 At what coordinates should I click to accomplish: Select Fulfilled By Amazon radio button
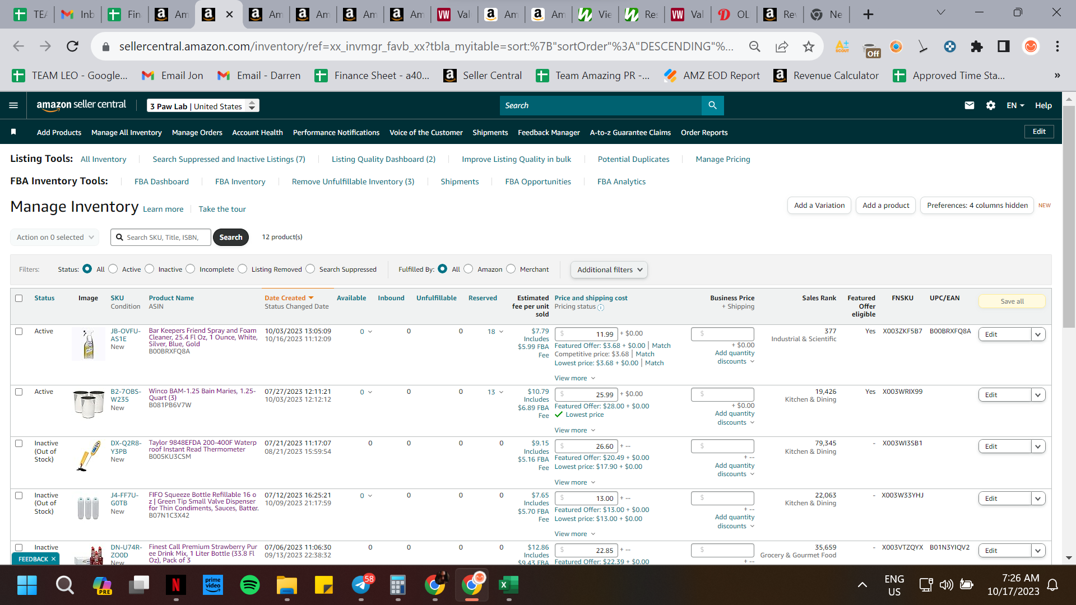click(469, 269)
